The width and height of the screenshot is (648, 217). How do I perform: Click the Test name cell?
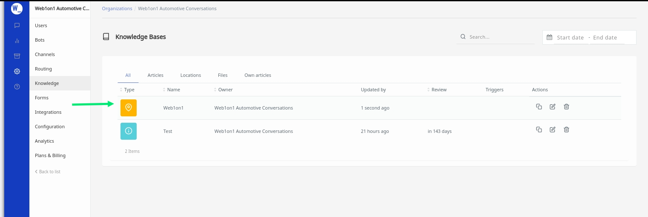(168, 131)
